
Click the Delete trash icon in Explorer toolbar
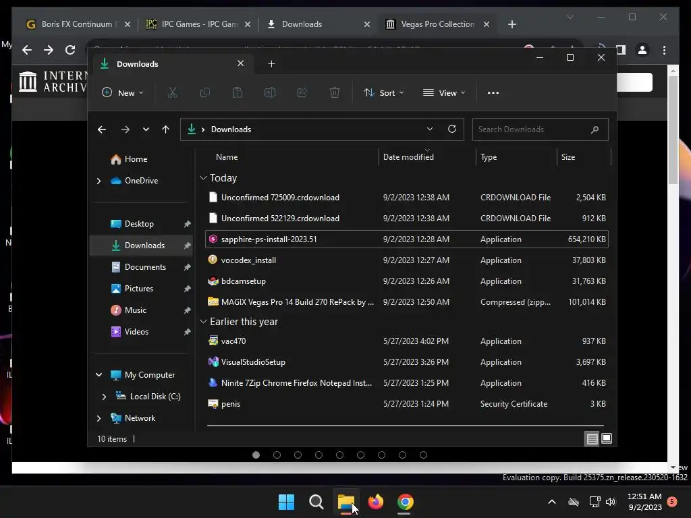point(335,92)
